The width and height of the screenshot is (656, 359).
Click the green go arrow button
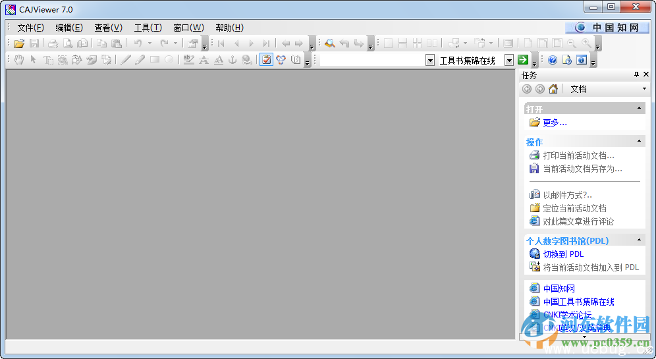pos(523,60)
